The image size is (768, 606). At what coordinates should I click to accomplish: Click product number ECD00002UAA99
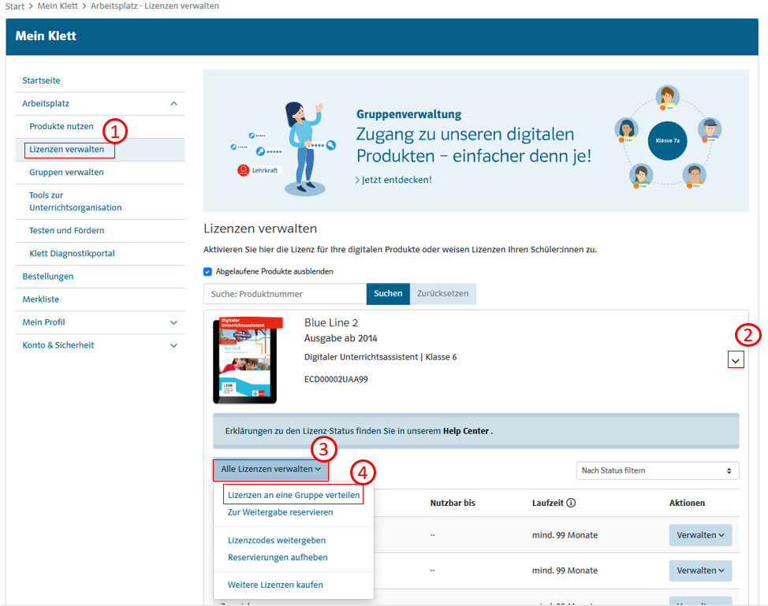pos(336,379)
